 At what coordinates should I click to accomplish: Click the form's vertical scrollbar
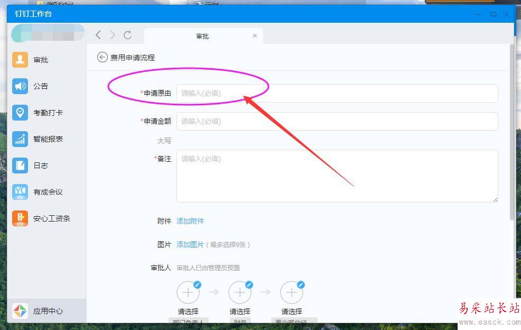click(x=511, y=133)
